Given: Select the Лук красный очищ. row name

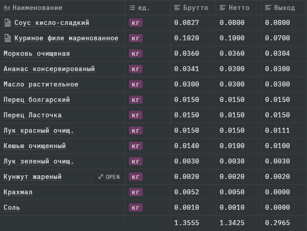Looking at the screenshot, I should point(39,130).
